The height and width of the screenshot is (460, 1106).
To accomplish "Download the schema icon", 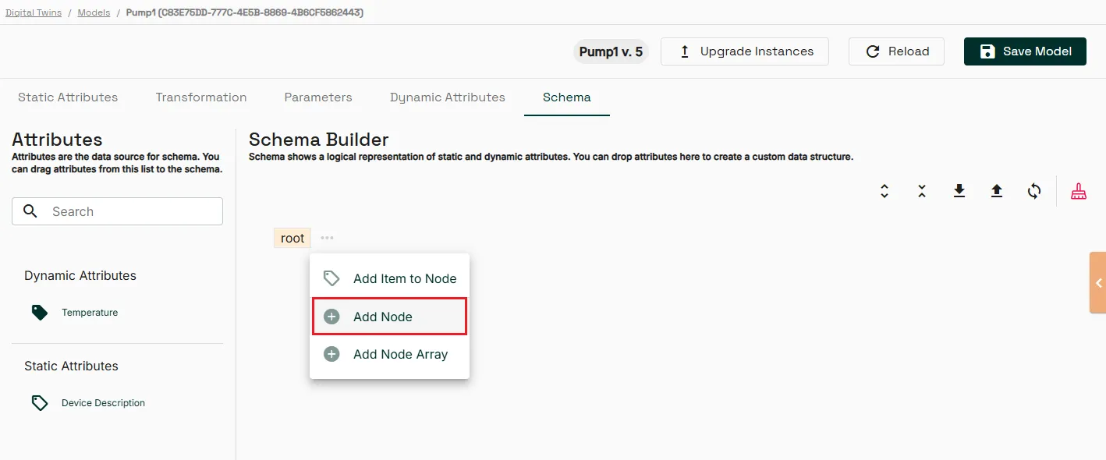I will tap(959, 191).
